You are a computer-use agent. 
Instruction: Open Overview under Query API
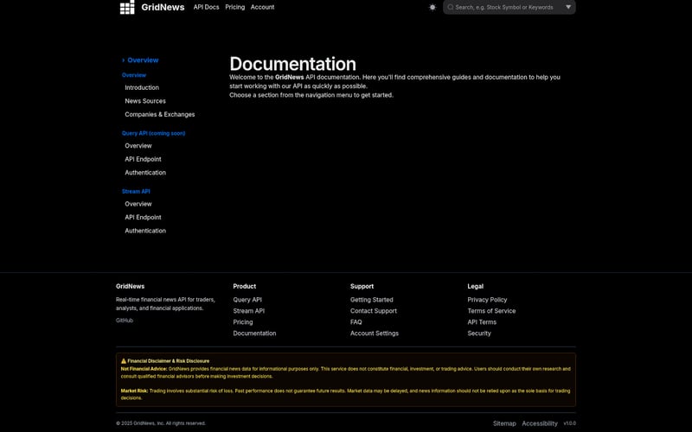point(138,146)
